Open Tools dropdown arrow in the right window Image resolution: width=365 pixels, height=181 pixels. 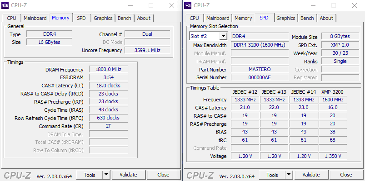[289, 175]
